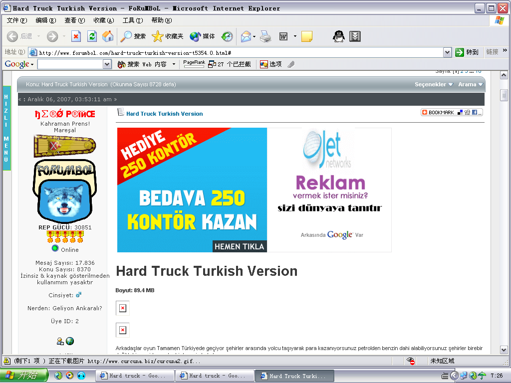This screenshot has width=511, height=383.
Task: Share post via Facebook icon
Action: (475, 112)
